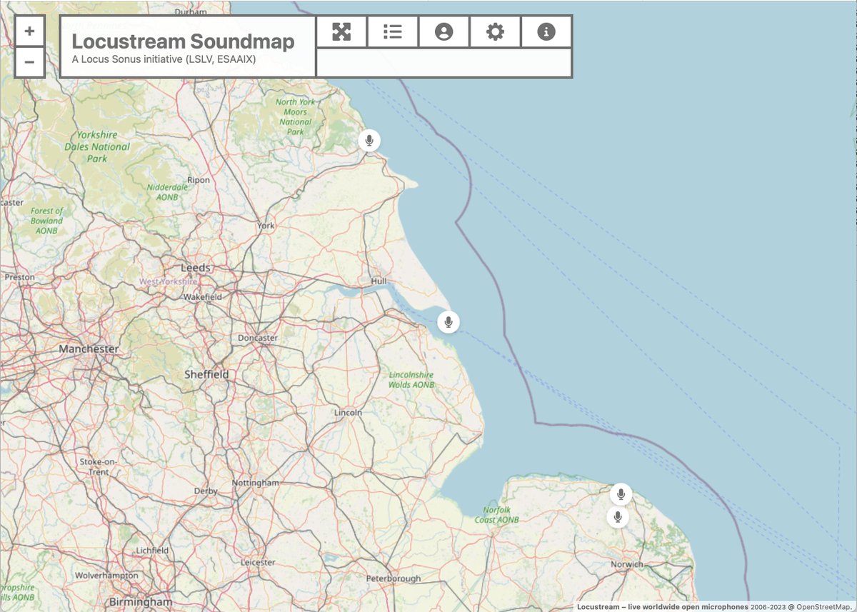857x612 pixels.
Task: Click the Locustream Soundmap title
Action: (183, 41)
